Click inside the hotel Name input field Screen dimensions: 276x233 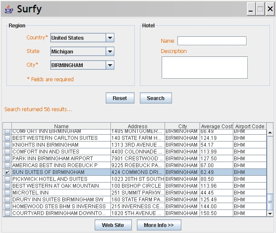click(x=212, y=41)
